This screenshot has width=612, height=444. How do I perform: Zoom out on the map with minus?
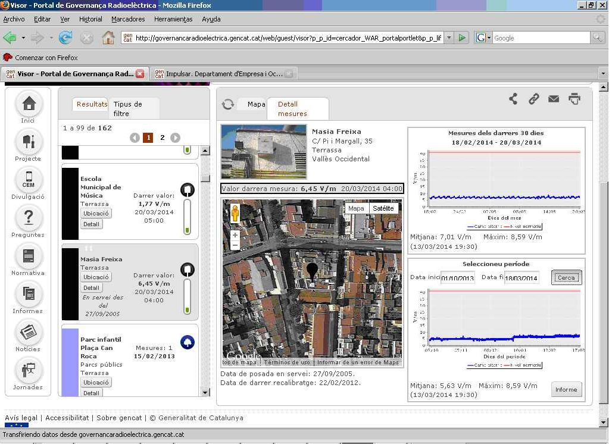(235, 245)
